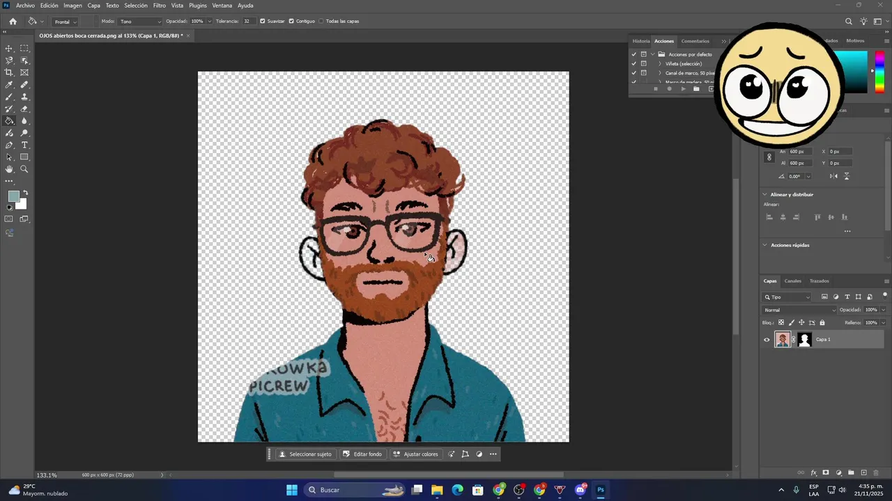Click the Ajustar colores button

pos(416,454)
